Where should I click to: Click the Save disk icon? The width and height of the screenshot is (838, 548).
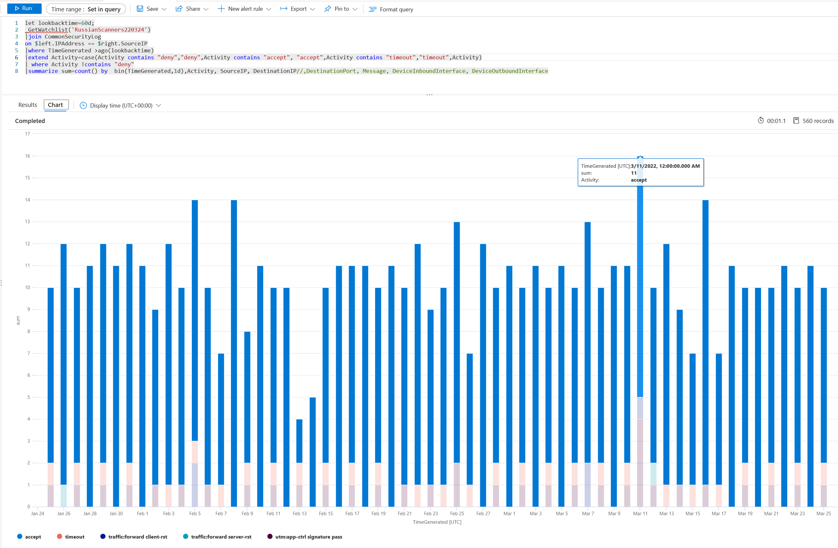[x=140, y=9]
